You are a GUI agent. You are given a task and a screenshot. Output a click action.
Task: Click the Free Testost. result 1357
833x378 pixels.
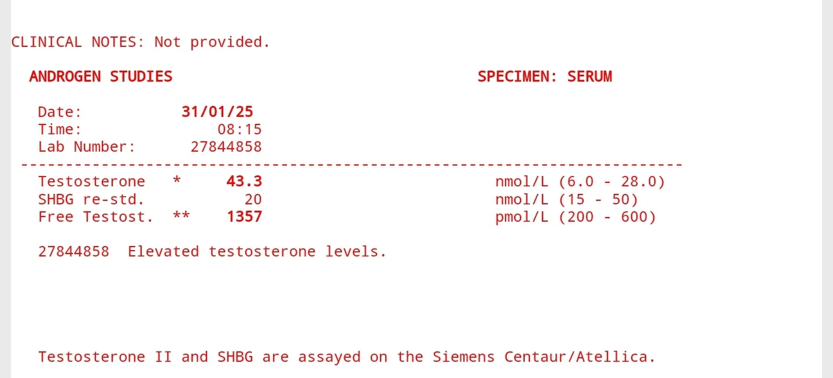pos(244,217)
